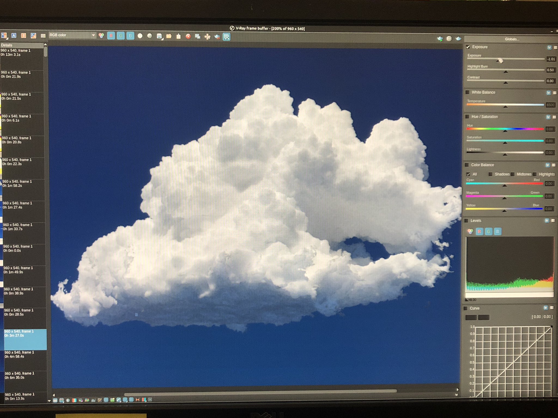Select history entry 0h 4m 58.4s
The image size is (558, 418).
(26, 360)
